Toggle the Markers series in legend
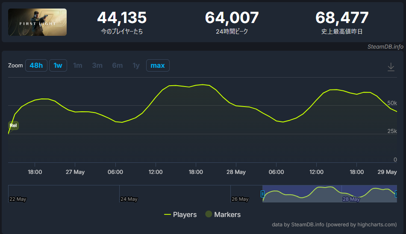406x234 pixels. tap(223, 214)
